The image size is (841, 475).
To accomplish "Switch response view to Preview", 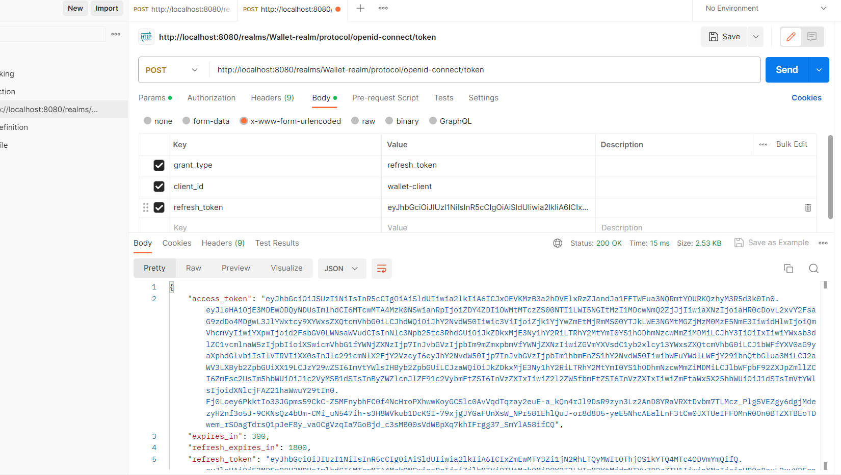I will tap(236, 268).
